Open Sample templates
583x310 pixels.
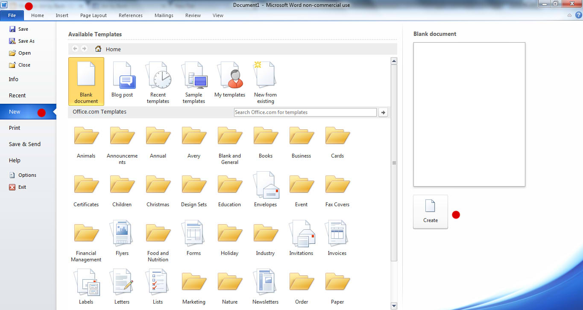[194, 81]
